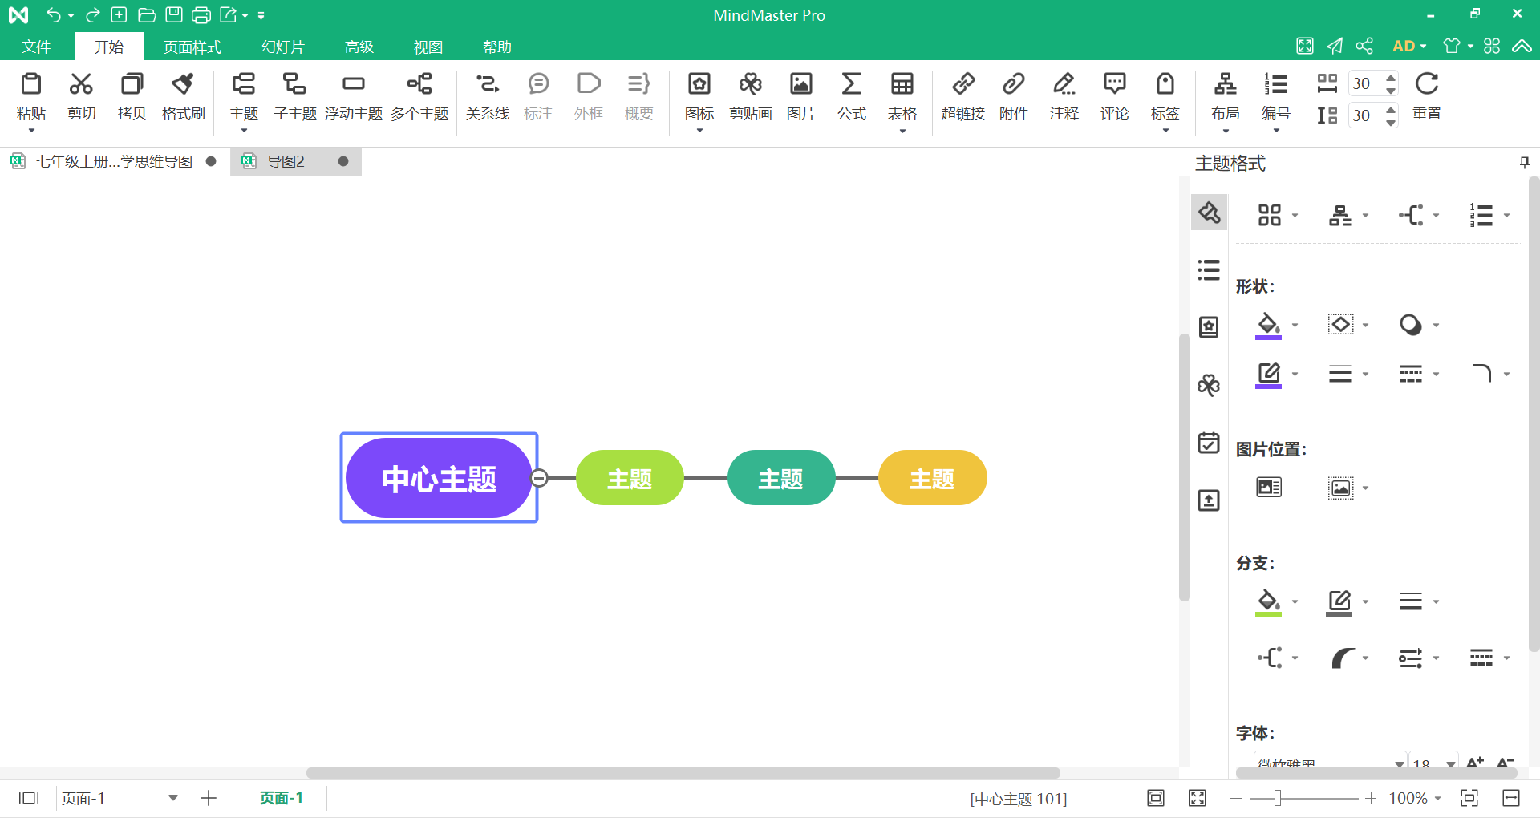
Task: Toggle the page panel icon in status bar
Action: tap(29, 798)
